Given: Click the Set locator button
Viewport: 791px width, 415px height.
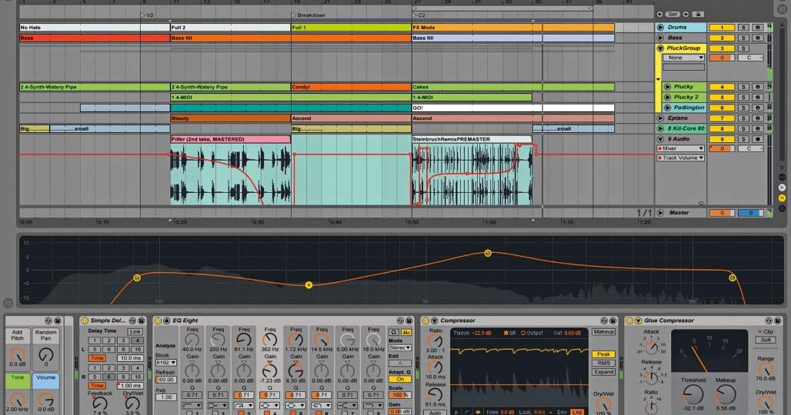Looking at the screenshot, I should (x=673, y=14).
